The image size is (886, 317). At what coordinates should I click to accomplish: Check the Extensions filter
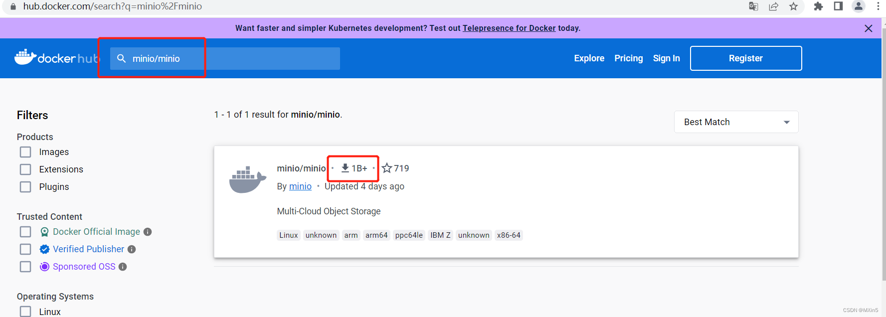[x=25, y=169]
